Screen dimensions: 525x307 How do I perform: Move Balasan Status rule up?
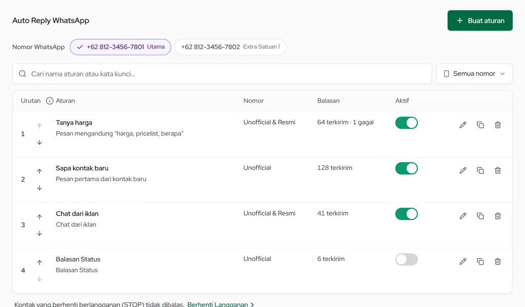click(x=39, y=262)
